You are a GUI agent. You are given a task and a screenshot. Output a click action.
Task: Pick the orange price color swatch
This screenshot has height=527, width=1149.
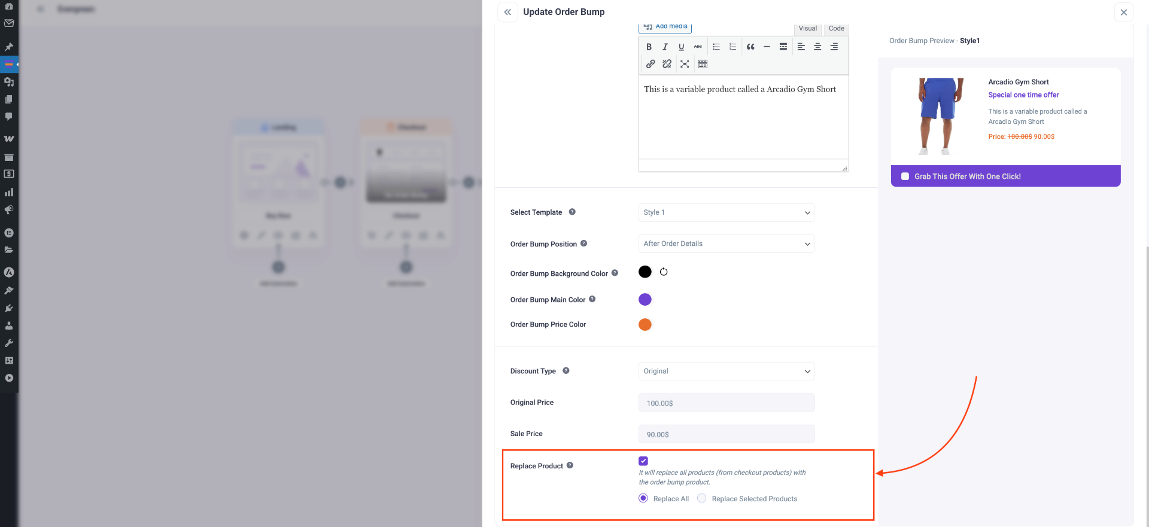tap(645, 324)
